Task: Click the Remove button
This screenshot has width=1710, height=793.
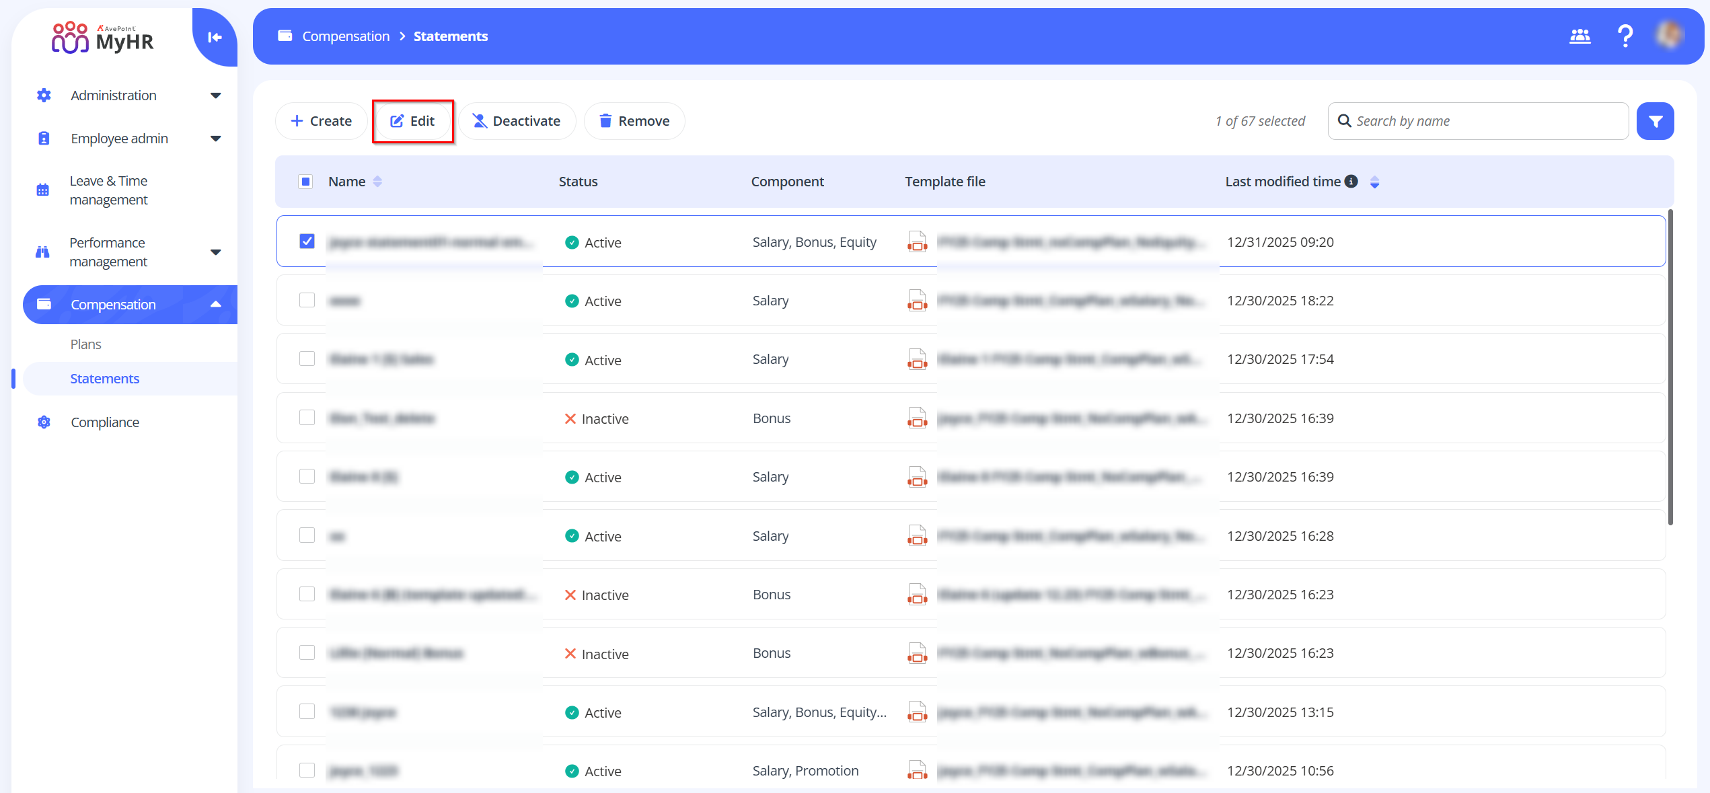Action: point(634,121)
